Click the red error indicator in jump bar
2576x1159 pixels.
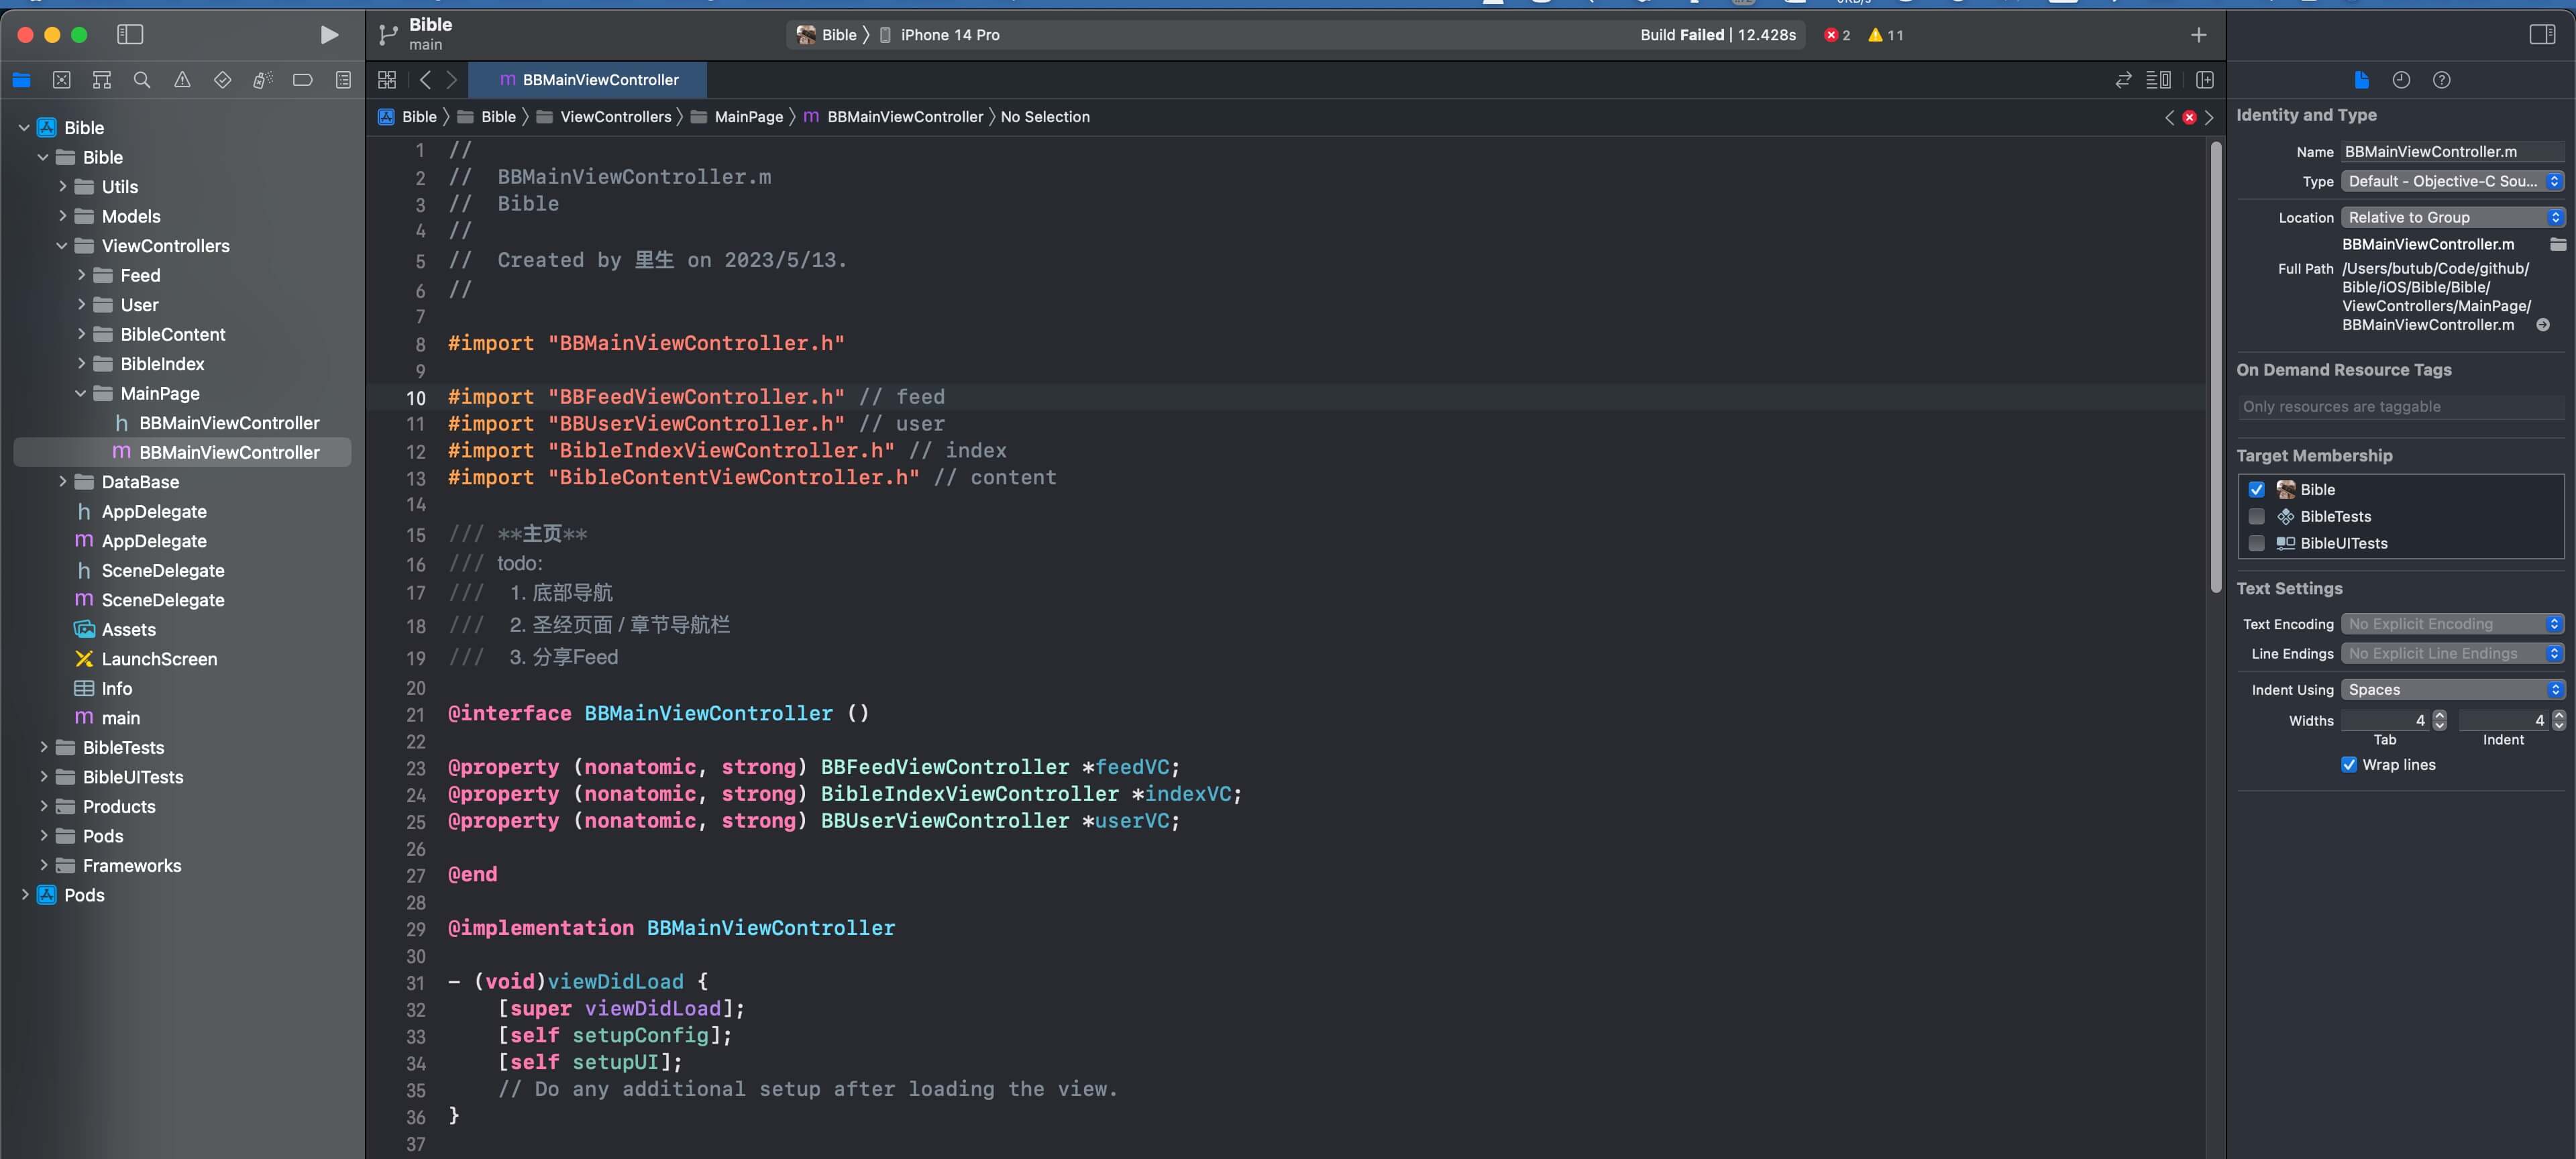[x=2189, y=117]
